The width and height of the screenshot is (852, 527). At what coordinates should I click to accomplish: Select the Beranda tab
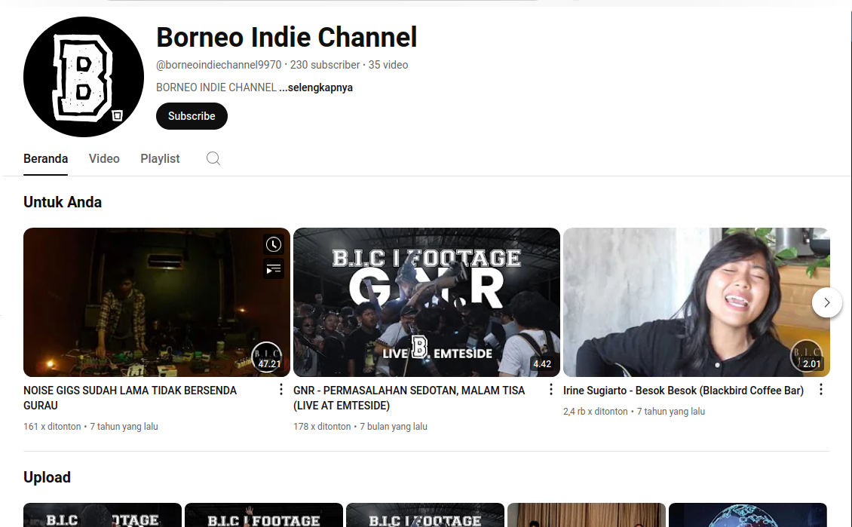46,158
